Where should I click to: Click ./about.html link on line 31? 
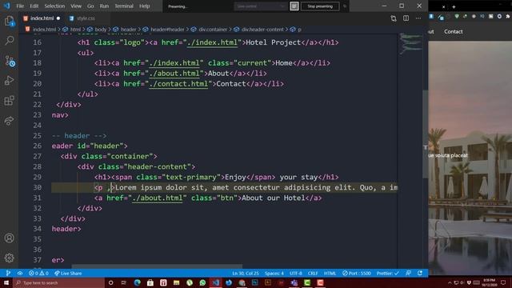pyautogui.click(x=158, y=198)
